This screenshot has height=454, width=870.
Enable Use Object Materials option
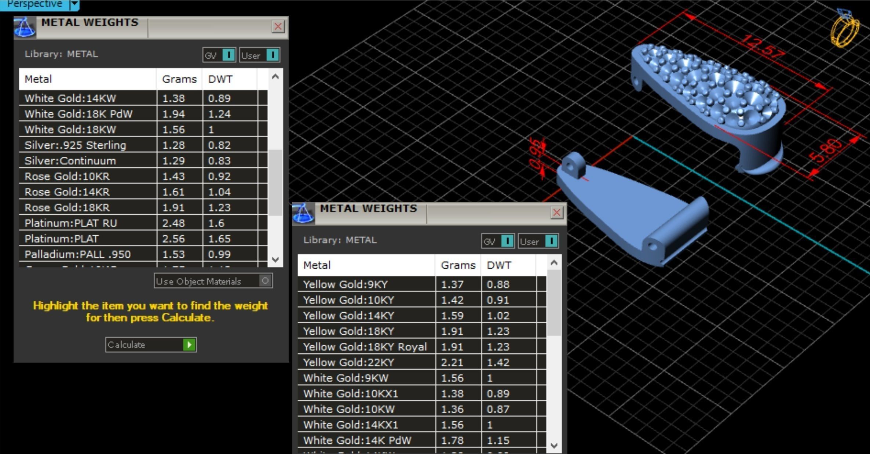tap(265, 281)
